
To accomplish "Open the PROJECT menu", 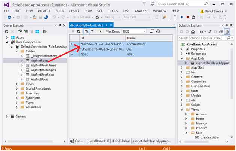I will (44, 11).
